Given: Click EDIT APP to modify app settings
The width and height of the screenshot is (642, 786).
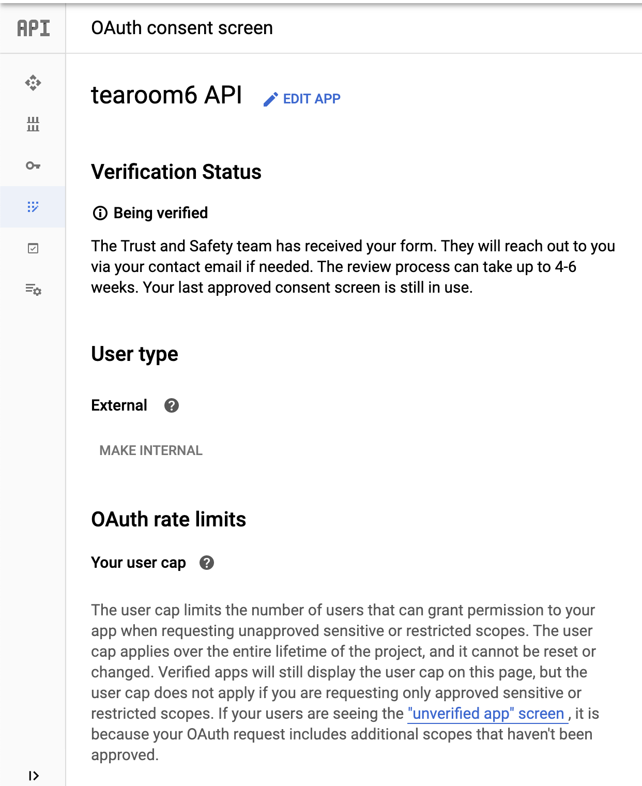Looking at the screenshot, I should pyautogui.click(x=311, y=98).
